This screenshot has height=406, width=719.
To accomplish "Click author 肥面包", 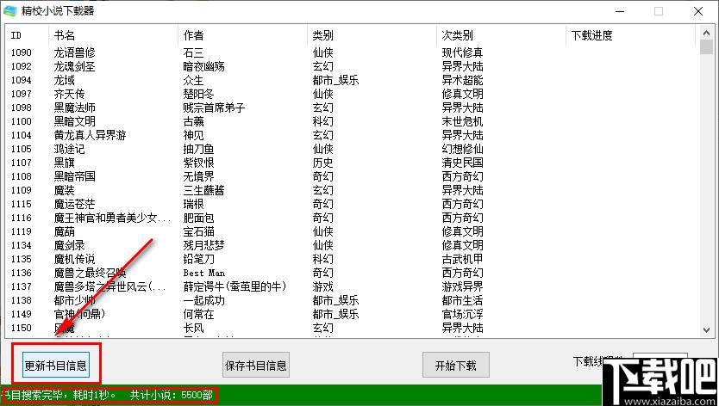I will click(x=198, y=218).
